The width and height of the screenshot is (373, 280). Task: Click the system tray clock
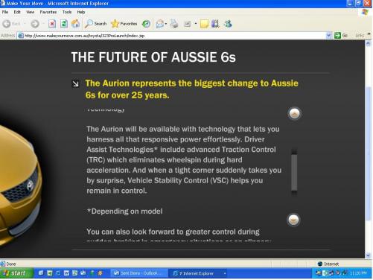click(358, 273)
